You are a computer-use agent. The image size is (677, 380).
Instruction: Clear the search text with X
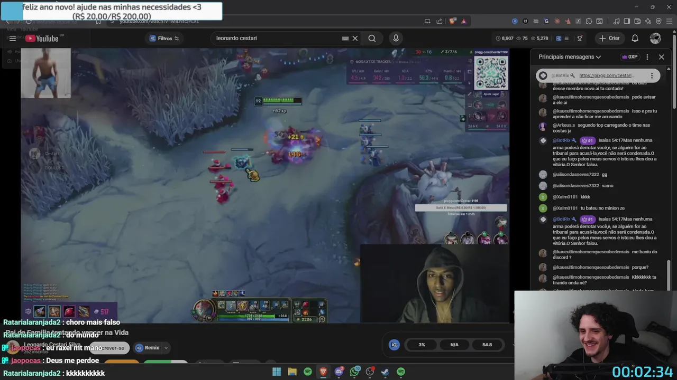point(355,38)
